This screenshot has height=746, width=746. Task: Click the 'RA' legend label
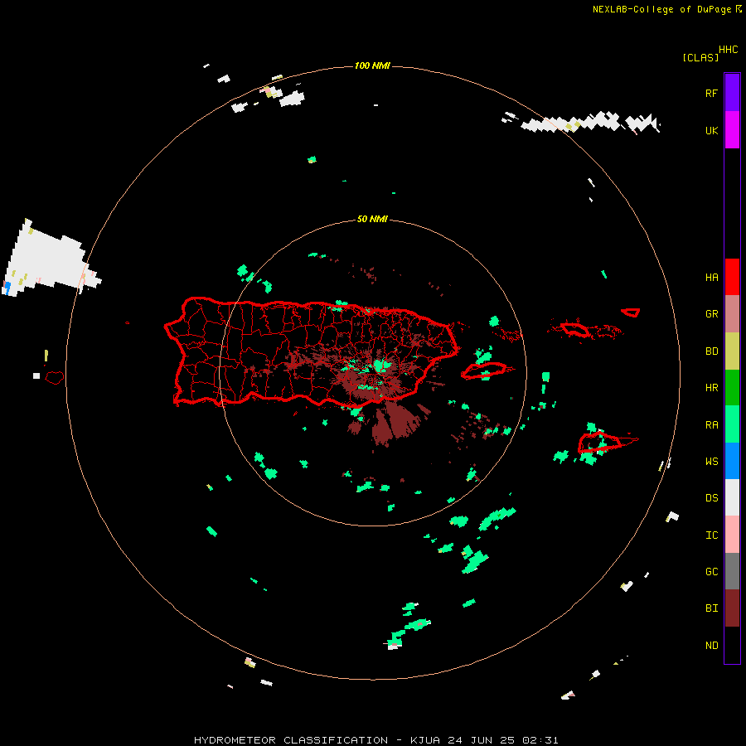coord(711,424)
